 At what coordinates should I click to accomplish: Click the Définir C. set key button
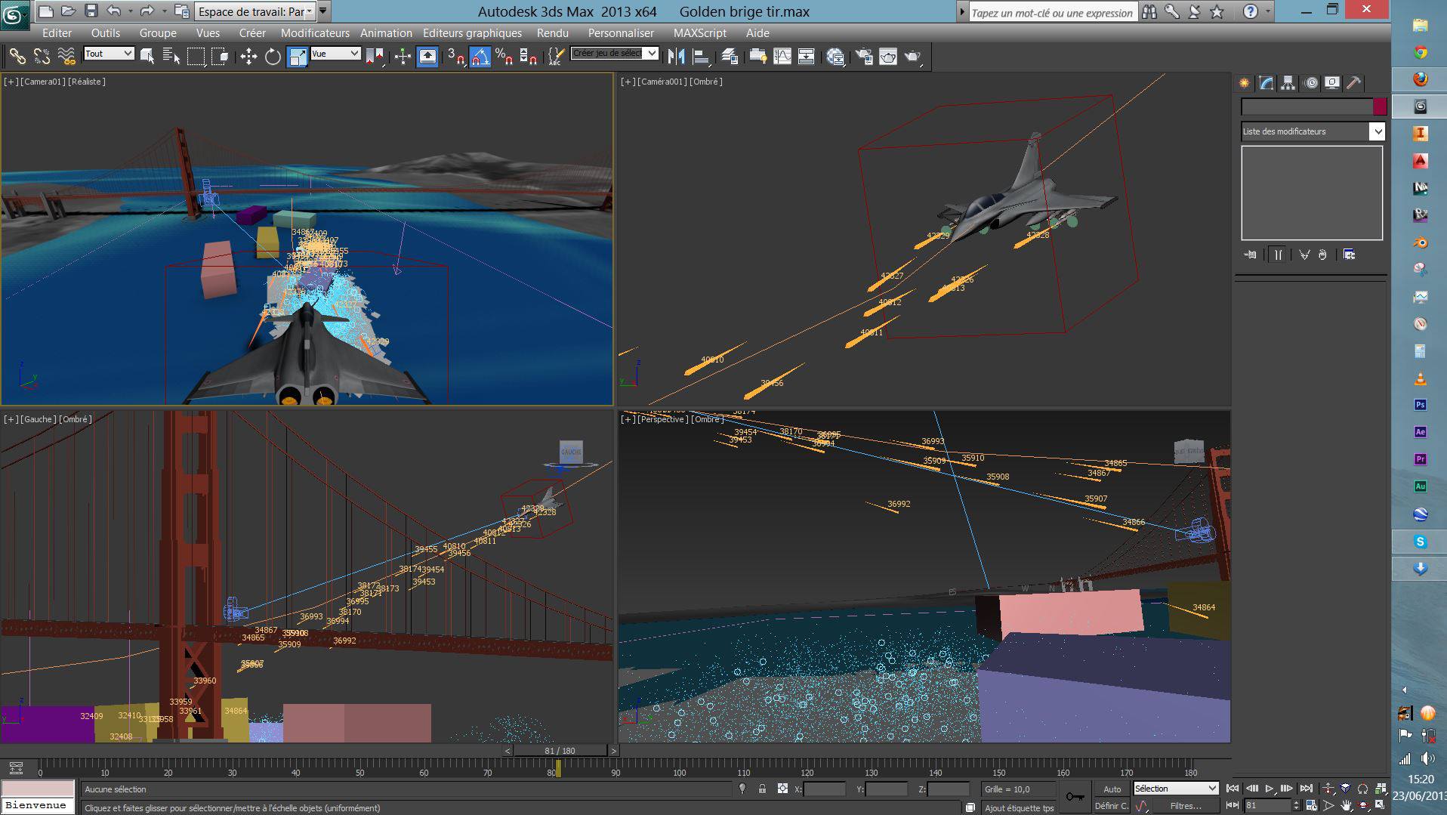click(1111, 806)
